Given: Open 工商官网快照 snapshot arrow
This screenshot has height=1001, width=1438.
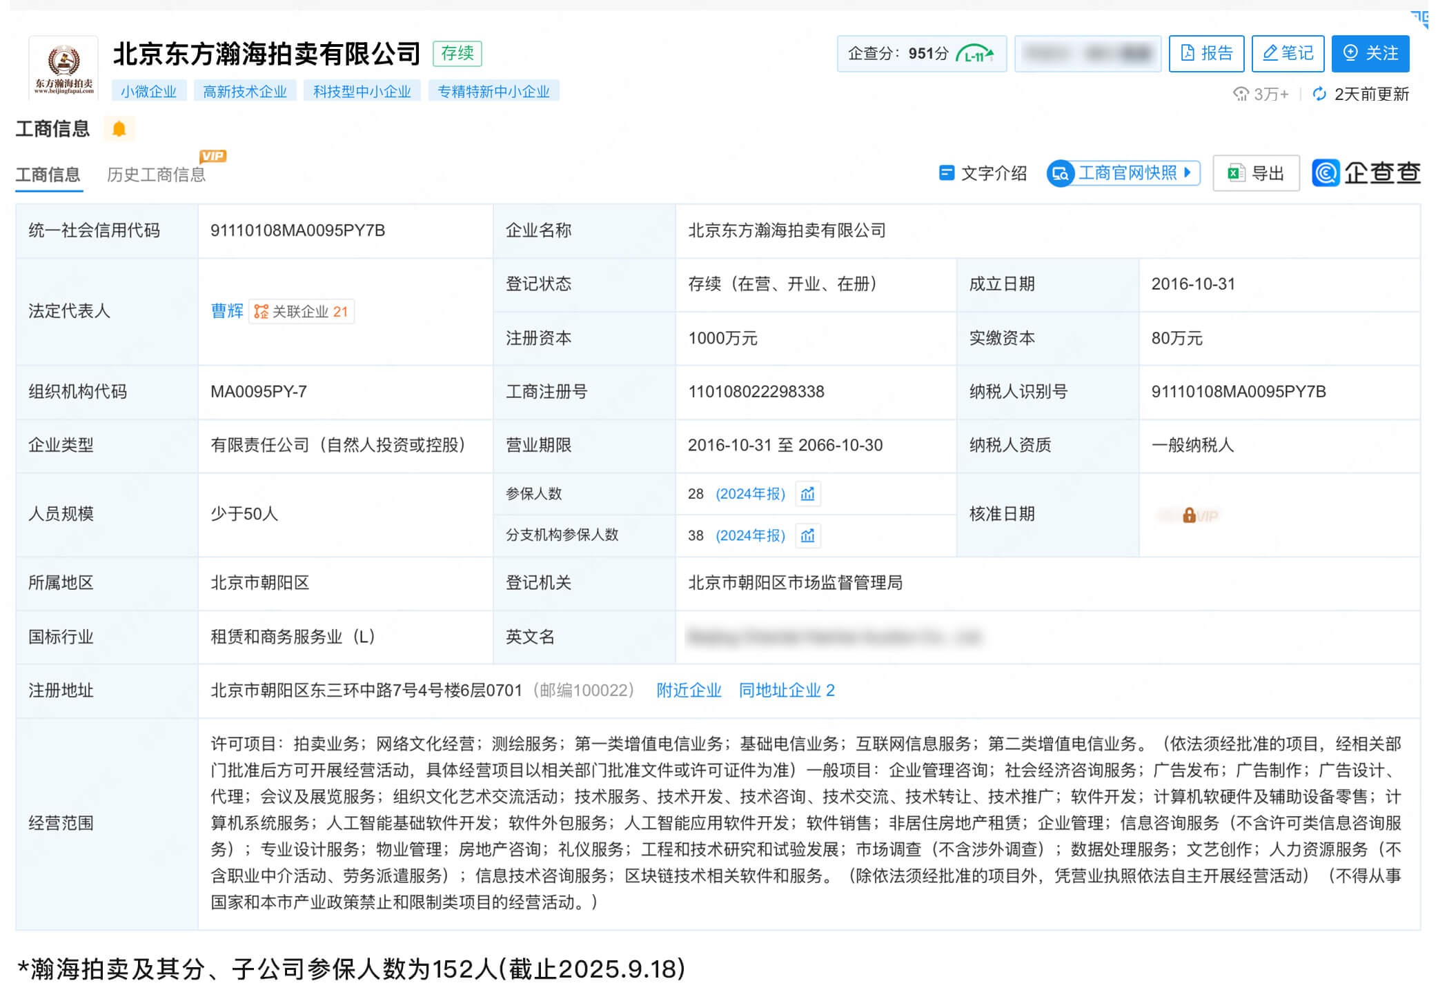Looking at the screenshot, I should 1188,172.
